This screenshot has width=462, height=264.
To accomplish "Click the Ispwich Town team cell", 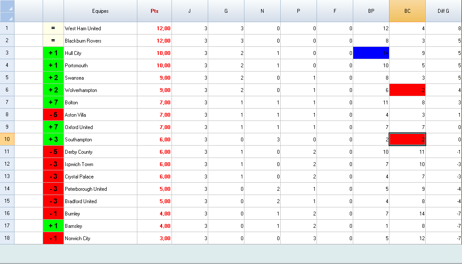I will (x=100, y=164).
